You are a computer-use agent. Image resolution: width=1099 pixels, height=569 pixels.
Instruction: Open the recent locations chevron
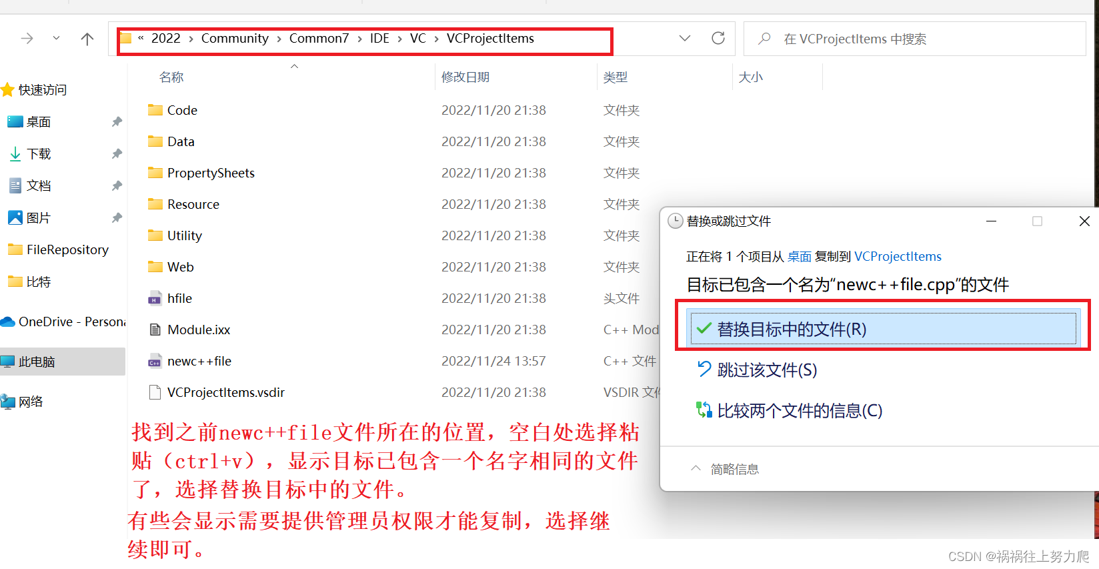pos(57,39)
